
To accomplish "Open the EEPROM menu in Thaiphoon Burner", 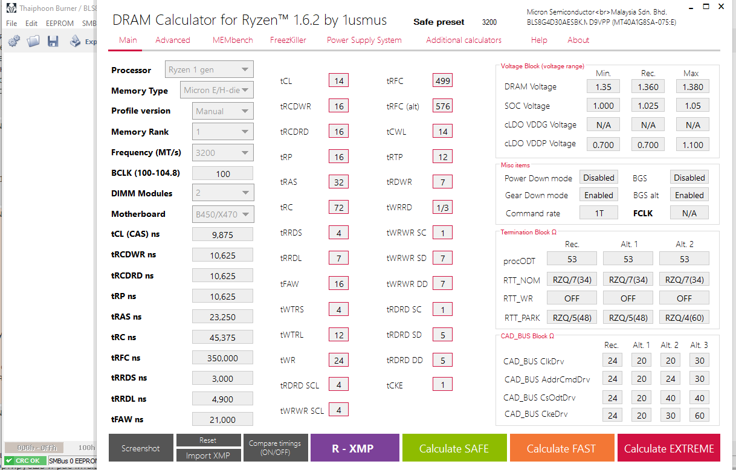I will 60,24.
